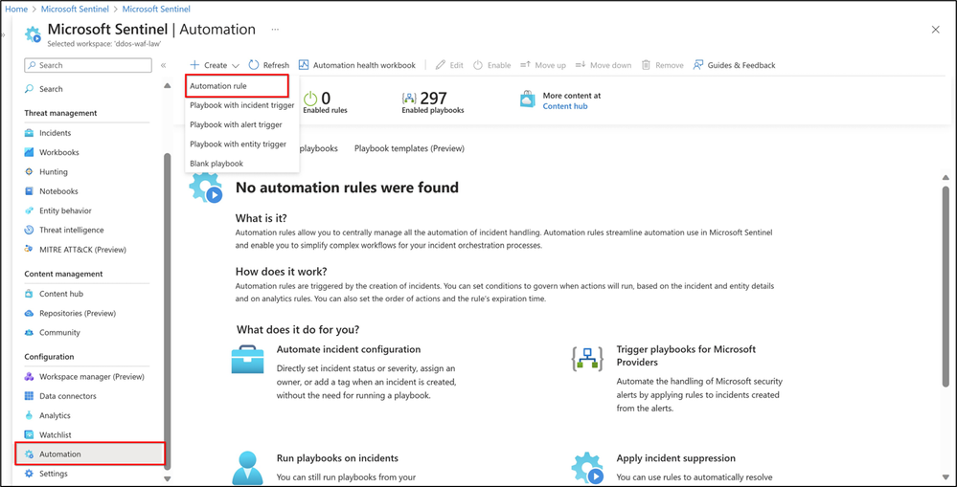The width and height of the screenshot is (957, 487).
Task: Collapse the sidebar with double chevron
Action: [163, 65]
